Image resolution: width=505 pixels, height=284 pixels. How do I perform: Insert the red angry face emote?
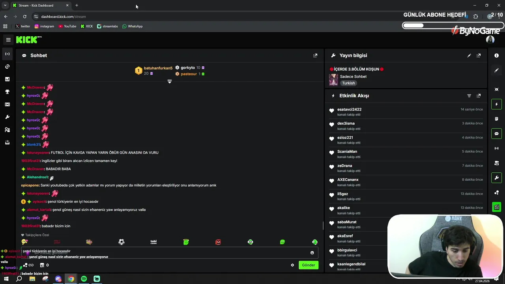coord(218,242)
